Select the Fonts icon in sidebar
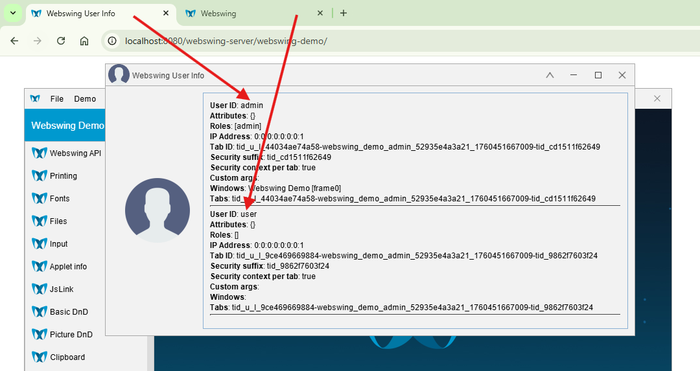700x371 pixels. pyautogui.click(x=40, y=199)
